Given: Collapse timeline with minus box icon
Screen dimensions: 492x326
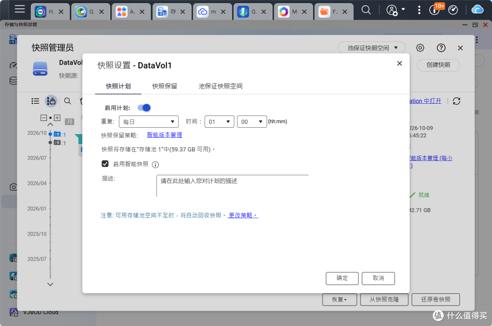Looking at the screenshot, I should coord(44,118).
